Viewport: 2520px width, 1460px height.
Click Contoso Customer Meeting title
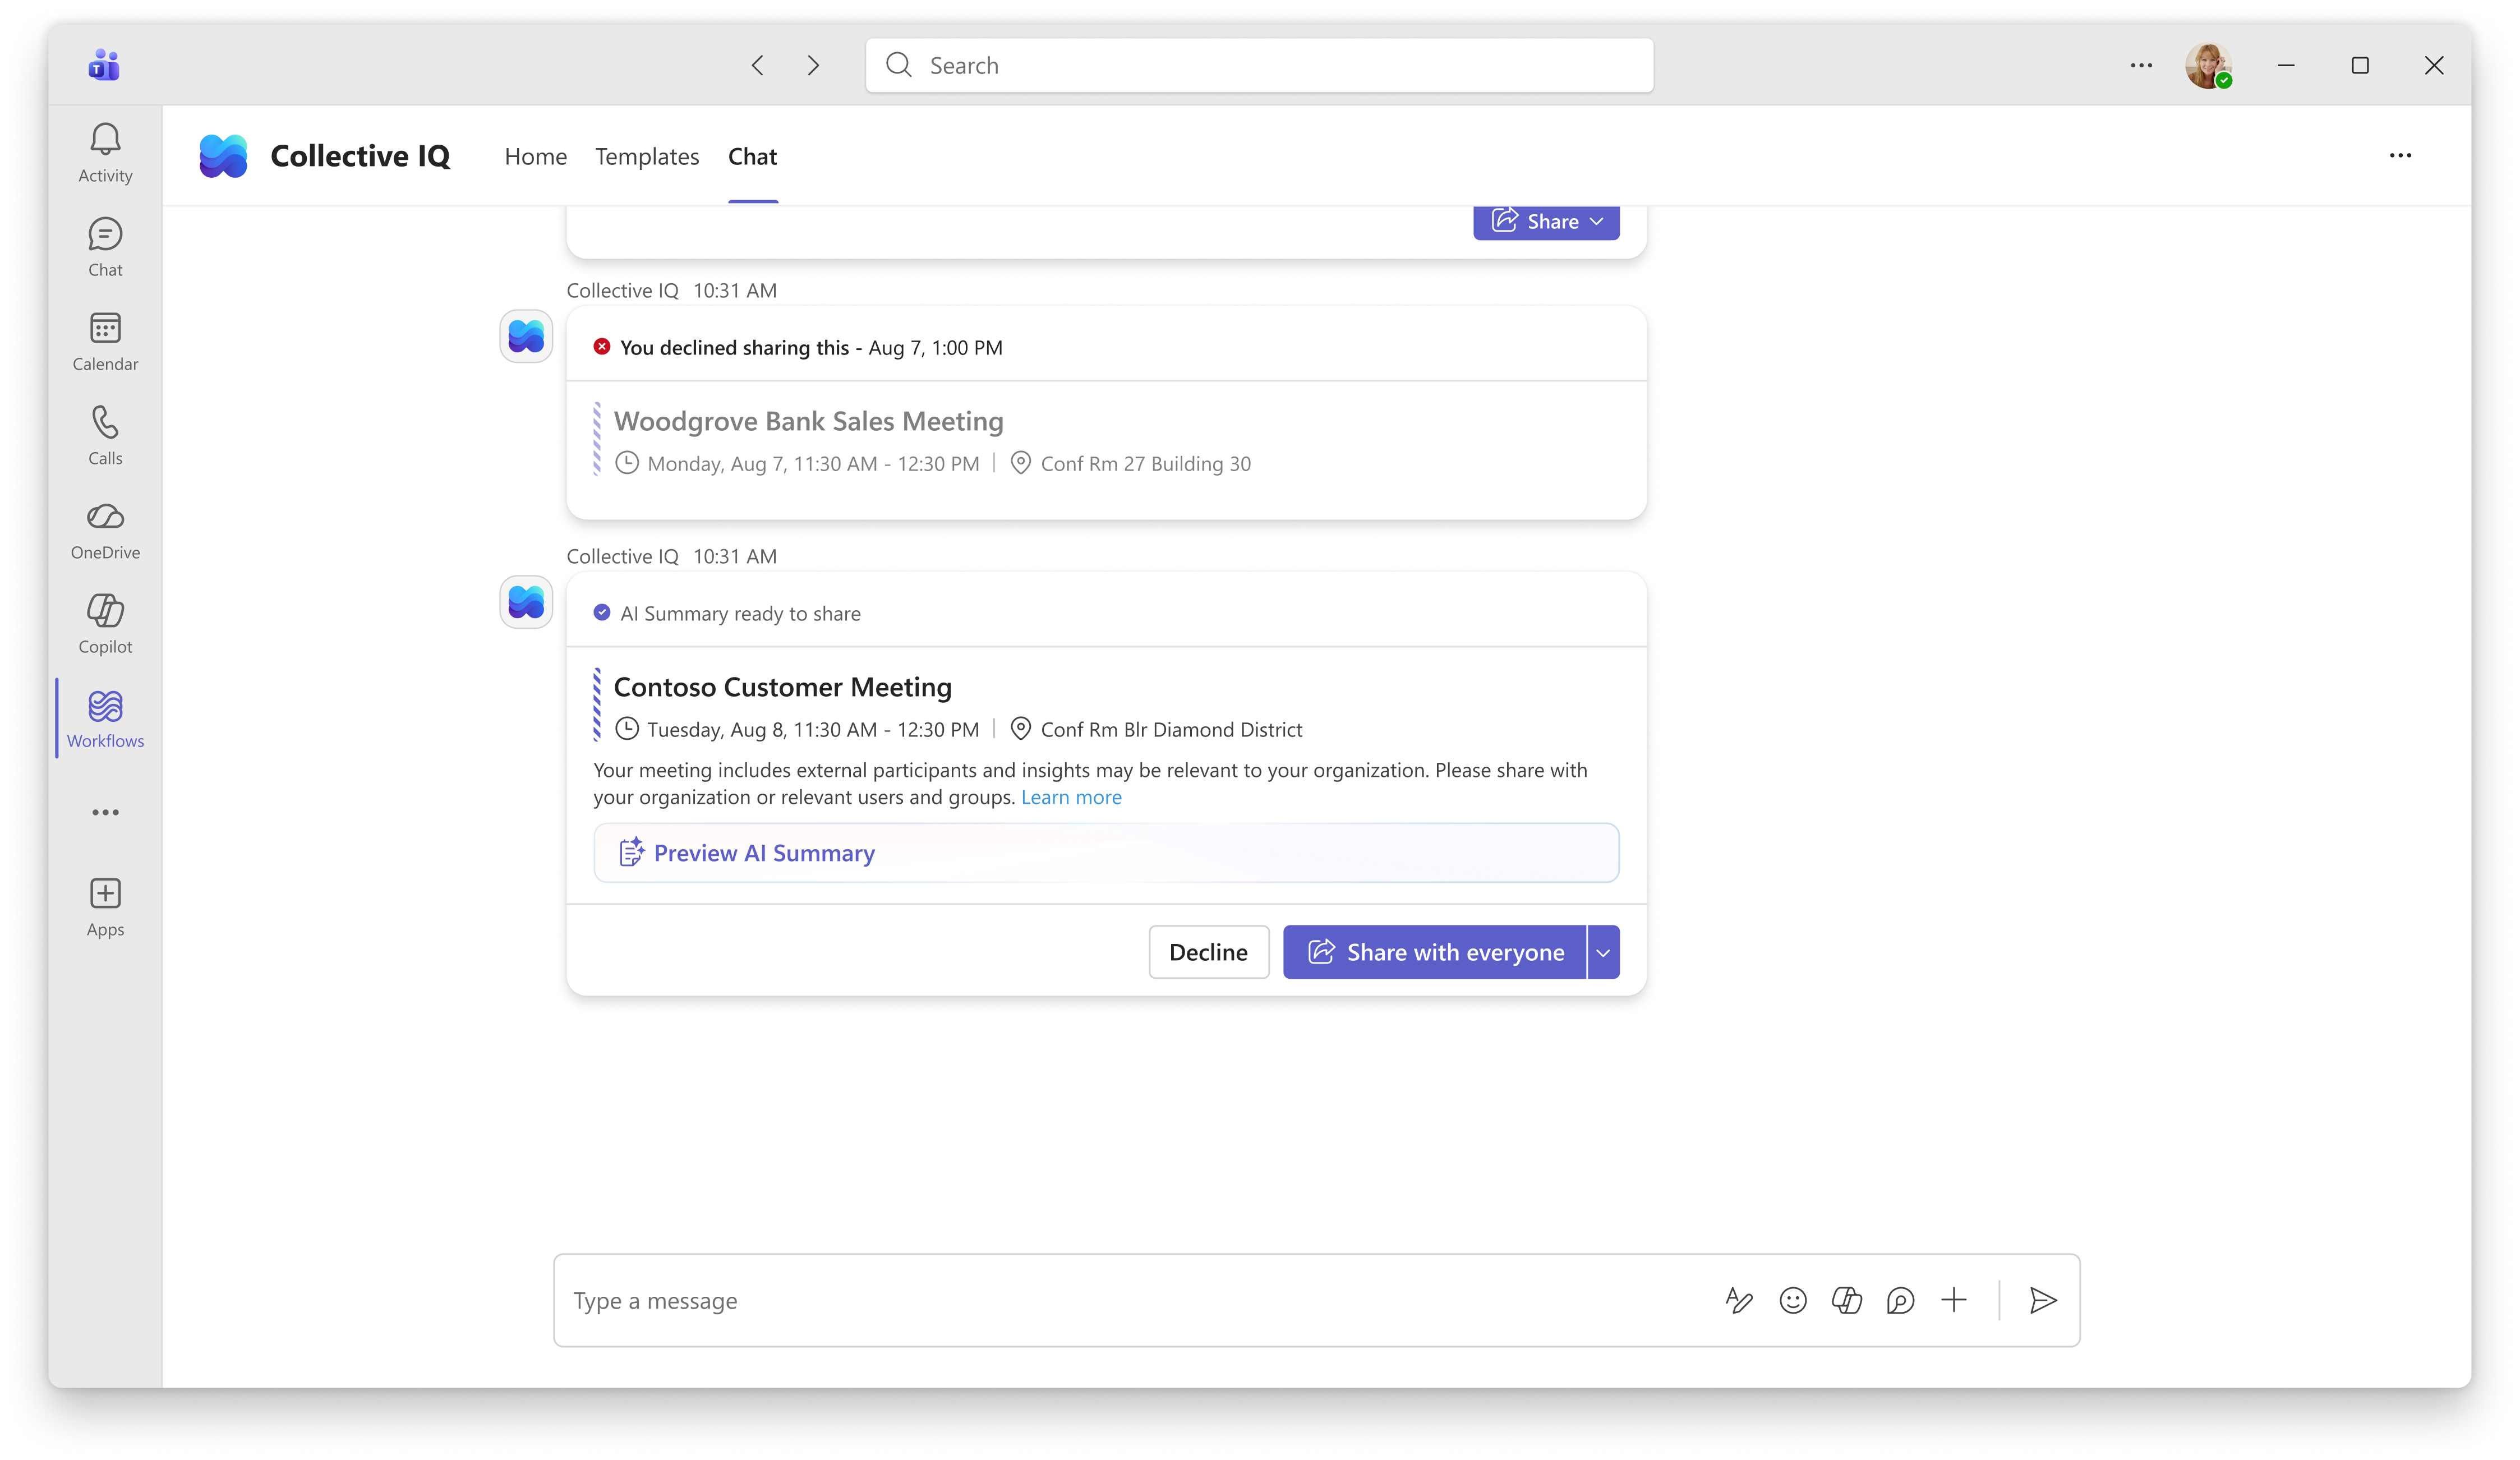[x=782, y=687]
